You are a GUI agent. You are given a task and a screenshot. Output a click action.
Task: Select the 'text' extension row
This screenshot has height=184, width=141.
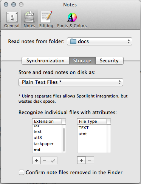[47, 131]
